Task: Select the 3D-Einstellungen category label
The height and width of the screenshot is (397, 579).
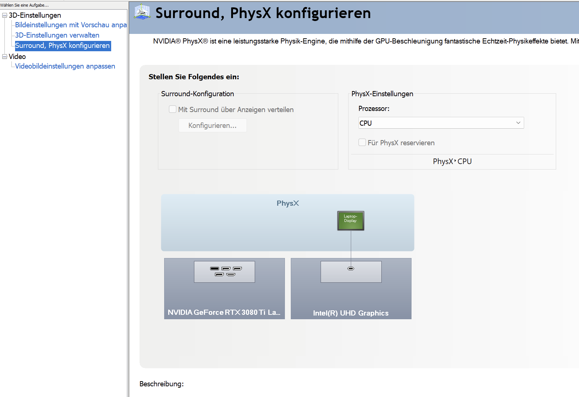Action: (x=35, y=15)
